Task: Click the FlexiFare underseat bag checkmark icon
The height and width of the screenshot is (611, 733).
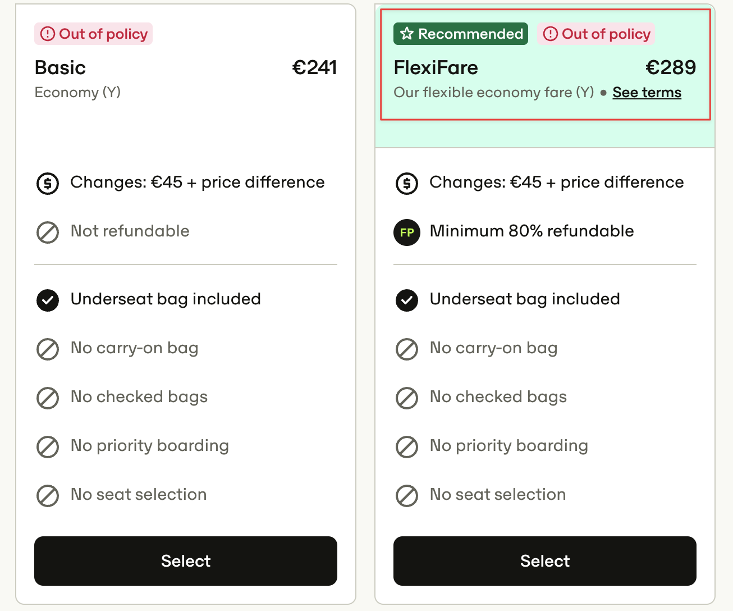Action: point(407,300)
